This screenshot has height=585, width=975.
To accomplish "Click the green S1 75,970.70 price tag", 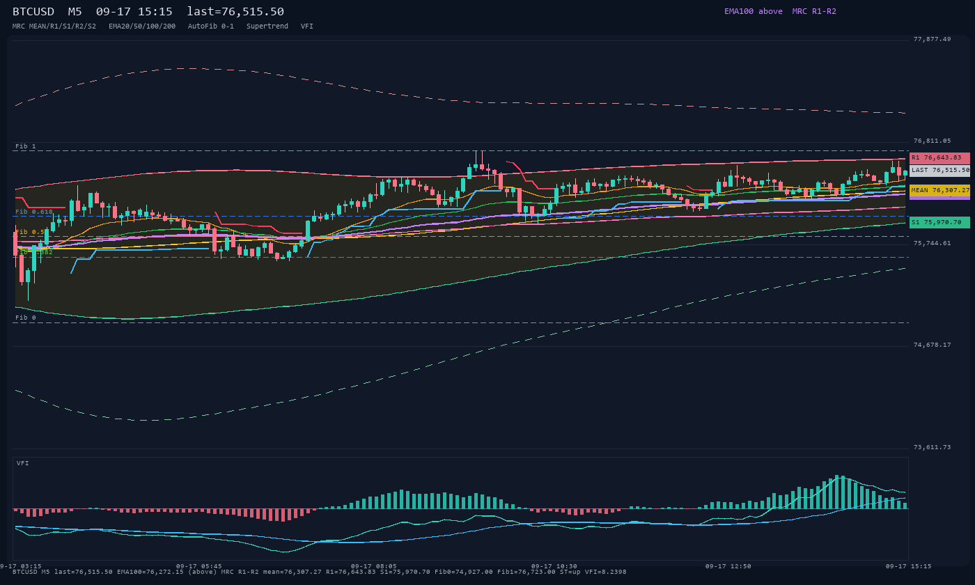I will click(x=939, y=223).
